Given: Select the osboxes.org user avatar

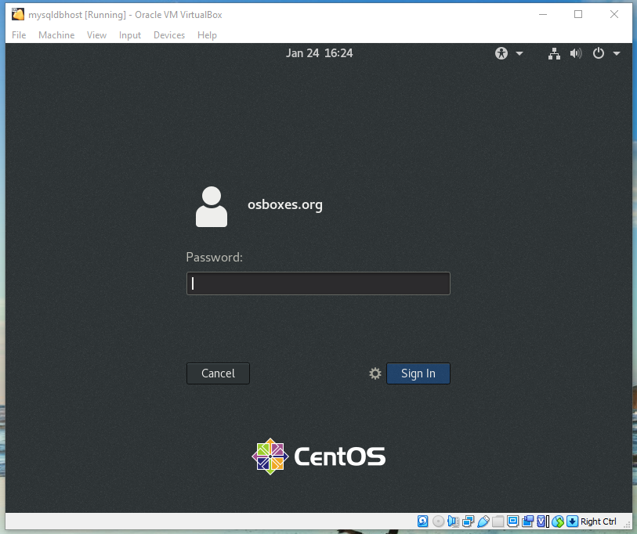Looking at the screenshot, I should 212,207.
